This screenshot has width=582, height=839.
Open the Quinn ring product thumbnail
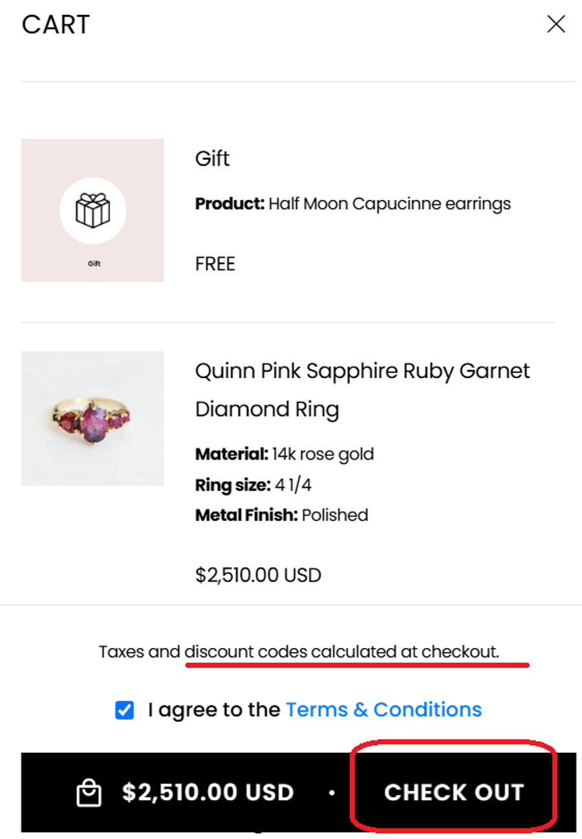92,418
